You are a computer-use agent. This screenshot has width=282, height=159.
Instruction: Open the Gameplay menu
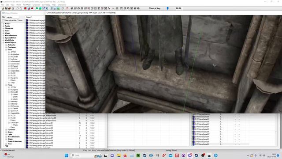click(x=46, y=5)
